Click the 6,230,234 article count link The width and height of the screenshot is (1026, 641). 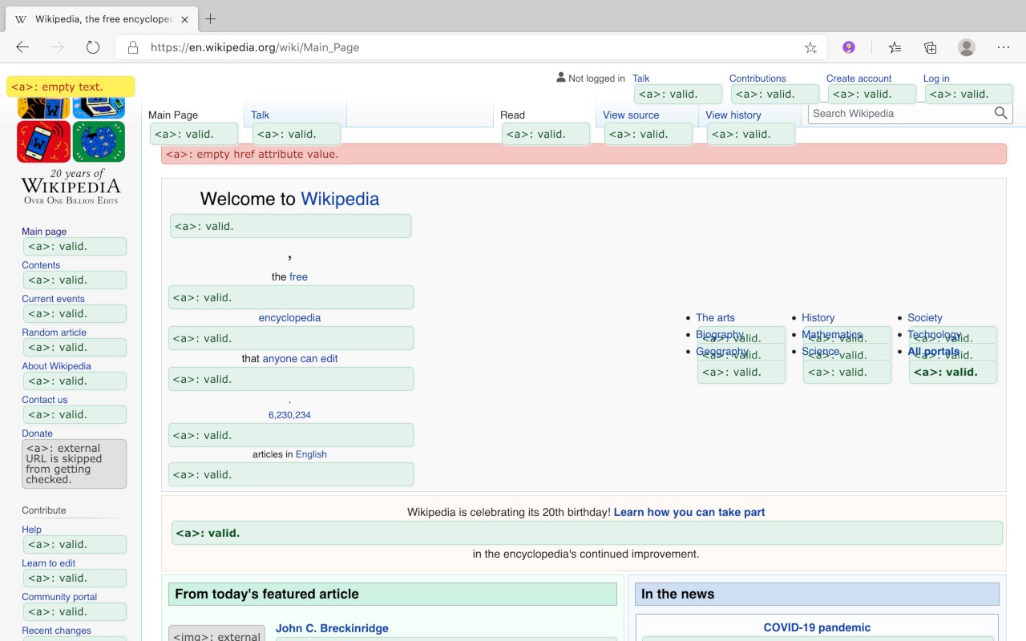click(289, 415)
